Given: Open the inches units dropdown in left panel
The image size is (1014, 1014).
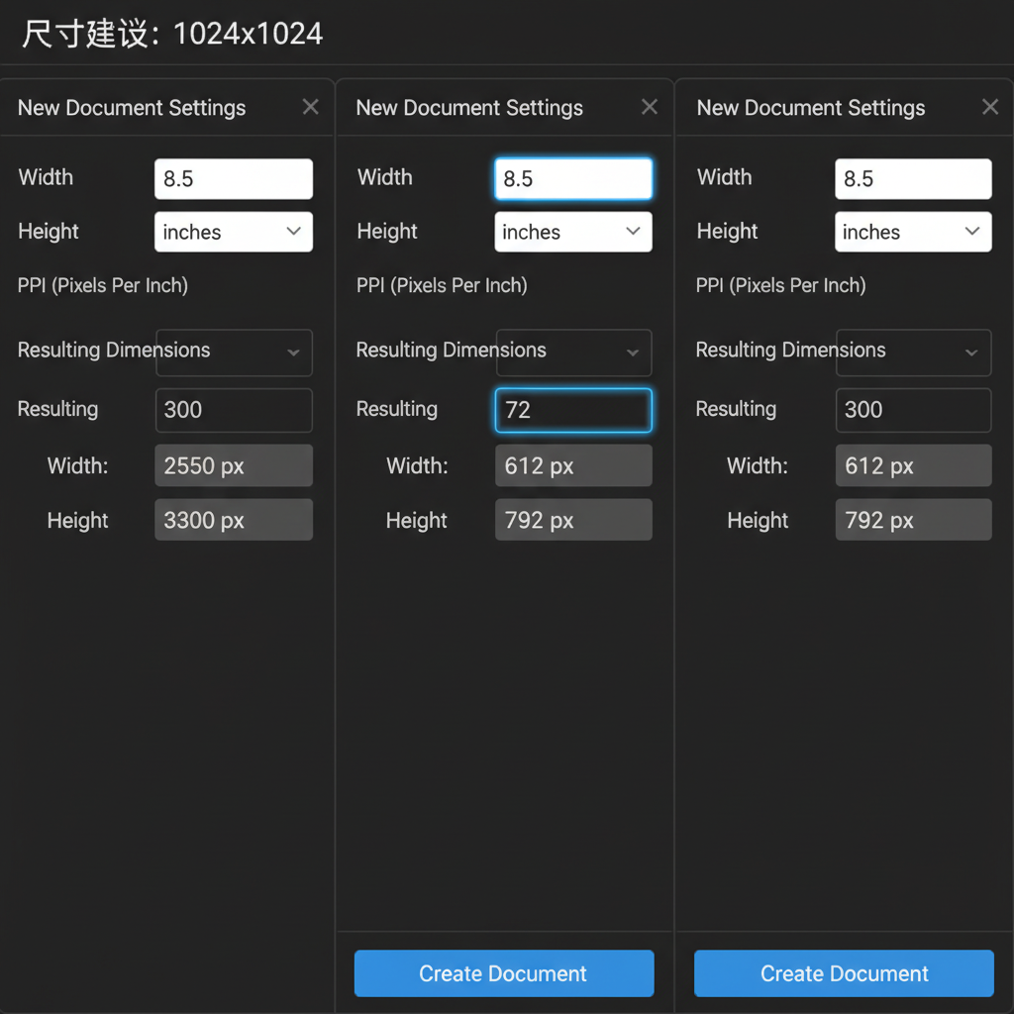Looking at the screenshot, I should (x=234, y=232).
